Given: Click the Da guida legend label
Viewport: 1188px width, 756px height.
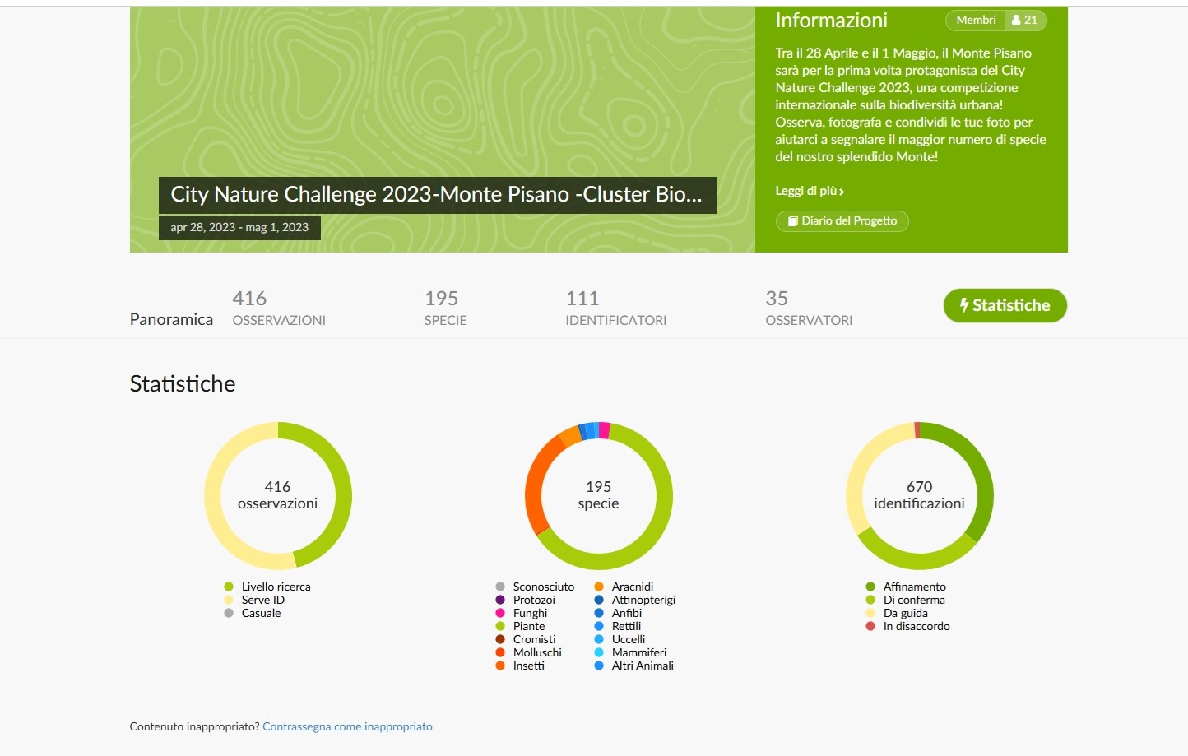Looking at the screenshot, I should point(906,613).
